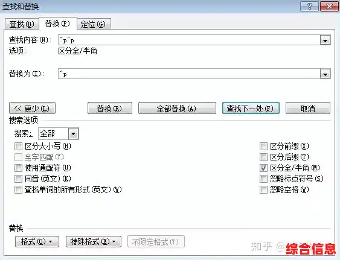Enable the 区分后缀(T) checkbox
Screen dimensions: 340x260
coord(263,157)
